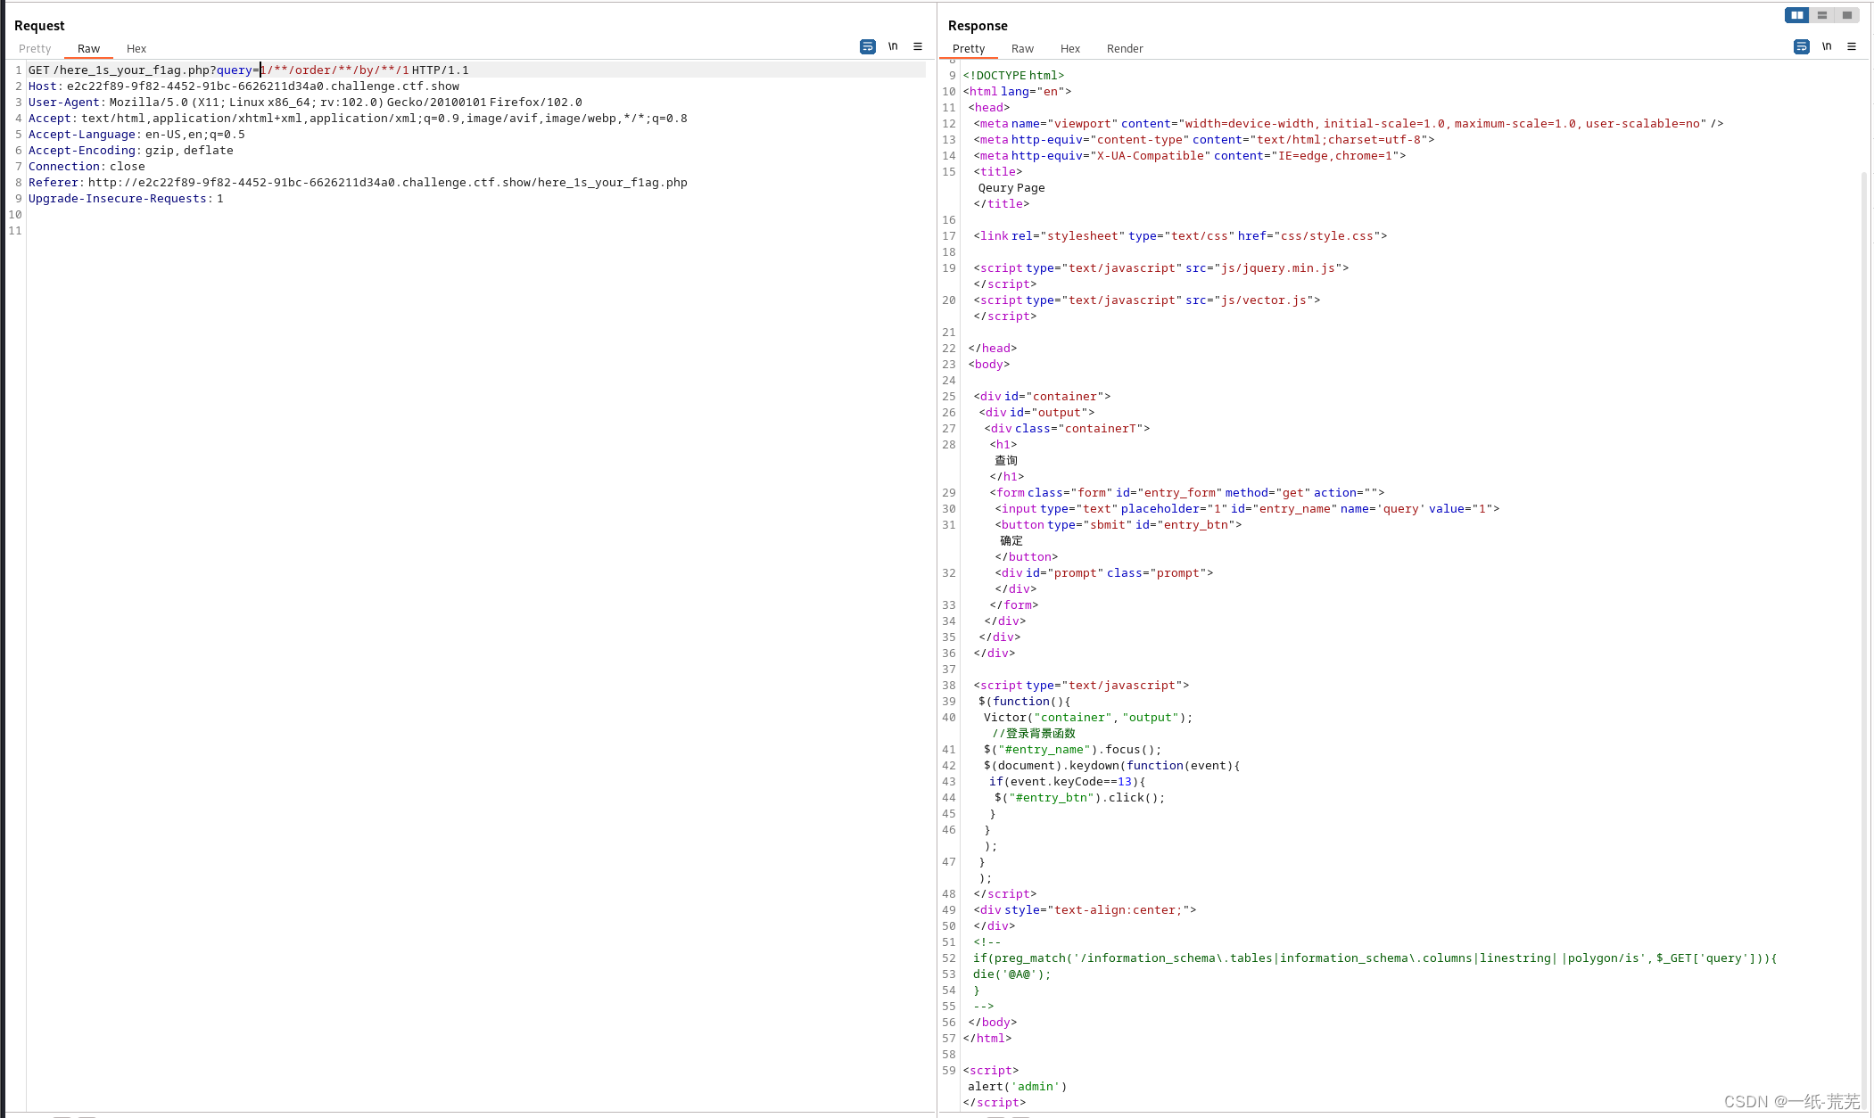Image resolution: width=1874 pixels, height=1118 pixels.
Task: Click the query parameter name in the URL
Action: [235, 70]
